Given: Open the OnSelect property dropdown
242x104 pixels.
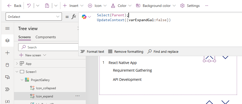Looking at the screenshot, I should click(x=34, y=17).
